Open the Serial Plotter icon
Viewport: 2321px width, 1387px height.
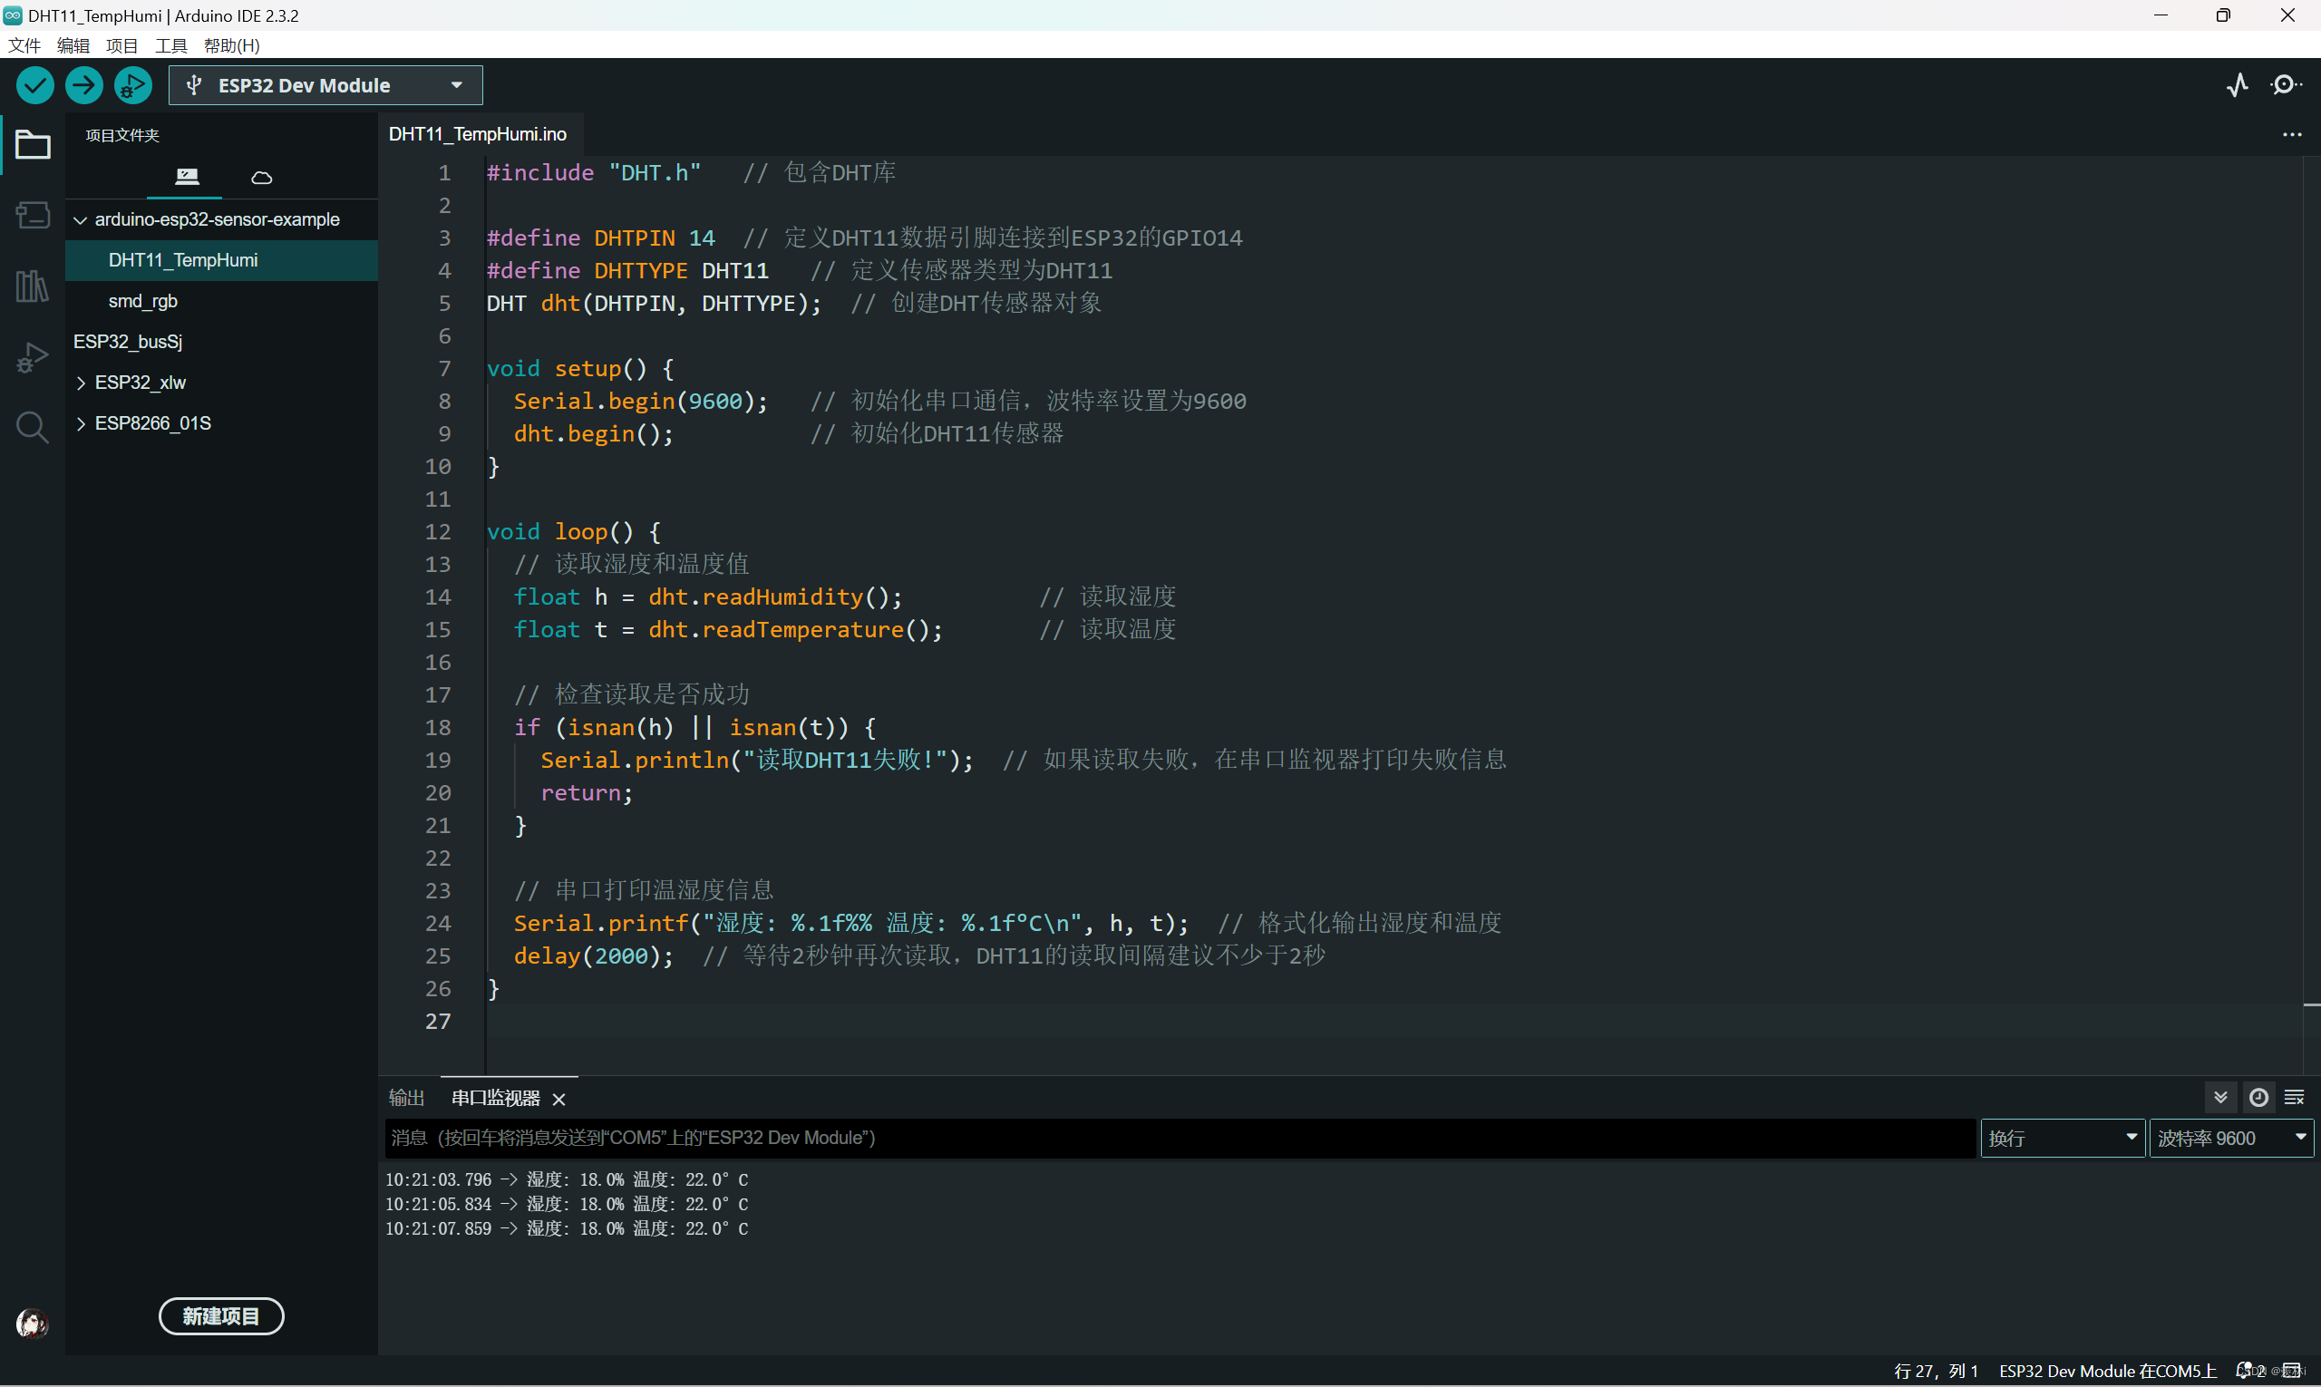pos(2237,85)
